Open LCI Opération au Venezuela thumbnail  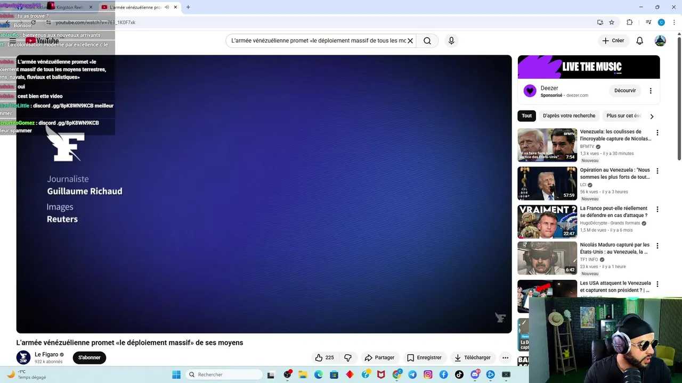pos(547,184)
